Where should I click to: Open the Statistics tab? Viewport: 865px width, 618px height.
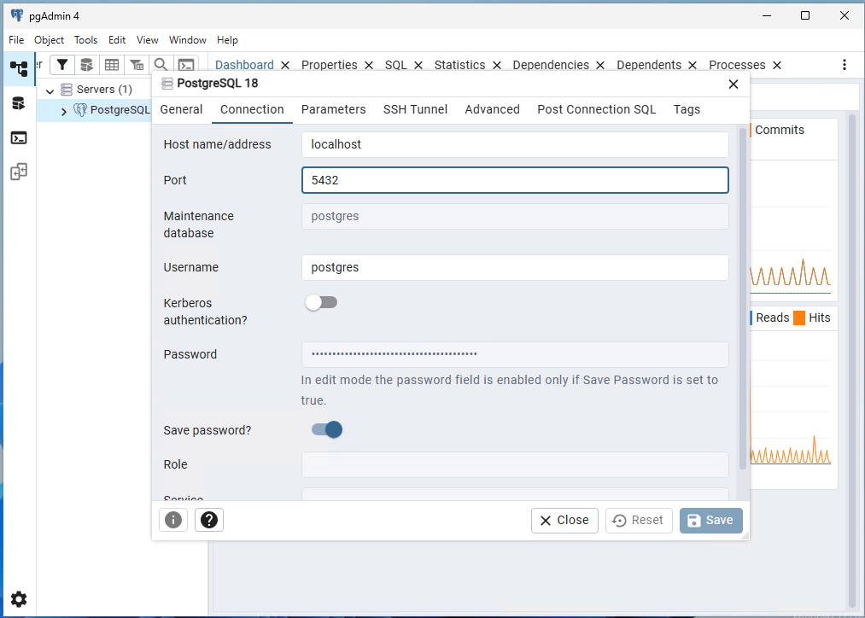pos(459,65)
